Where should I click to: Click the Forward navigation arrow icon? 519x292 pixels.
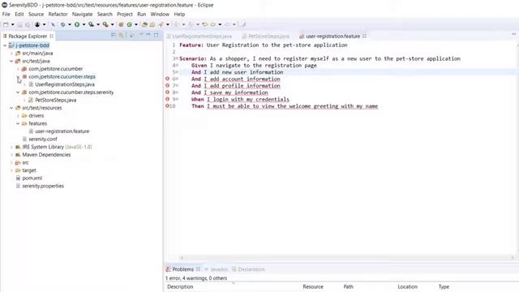[x=227, y=24]
